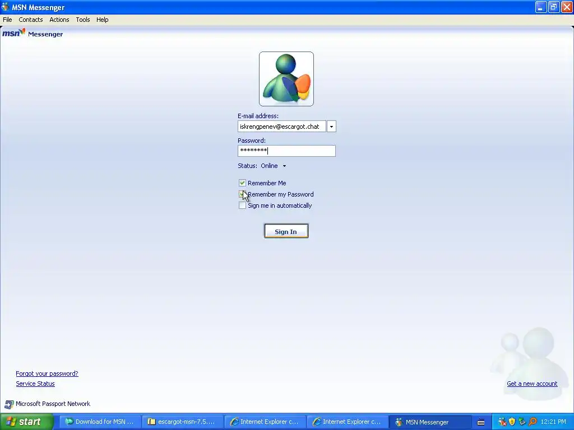
Task: Click the Microsoft Passport Network icon
Action: [x=9, y=404]
